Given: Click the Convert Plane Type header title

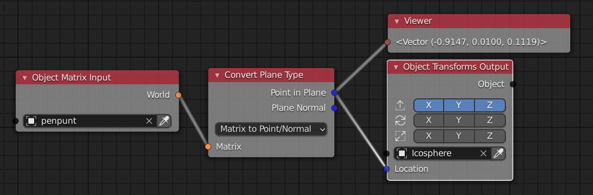Looking at the screenshot, I should pos(264,75).
